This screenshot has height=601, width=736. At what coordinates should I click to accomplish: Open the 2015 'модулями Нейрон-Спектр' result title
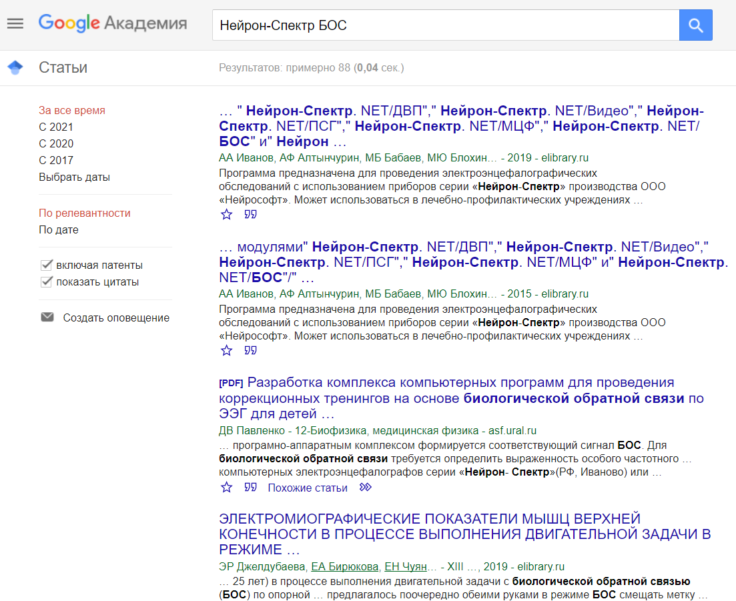pos(474,261)
